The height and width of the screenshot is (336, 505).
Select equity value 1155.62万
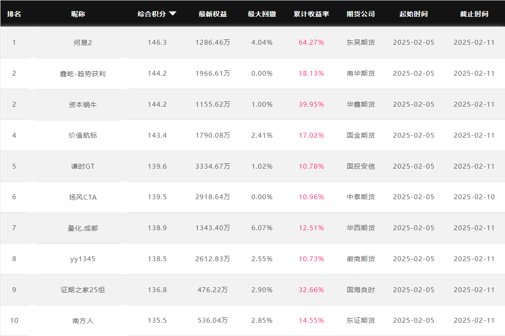(x=212, y=104)
